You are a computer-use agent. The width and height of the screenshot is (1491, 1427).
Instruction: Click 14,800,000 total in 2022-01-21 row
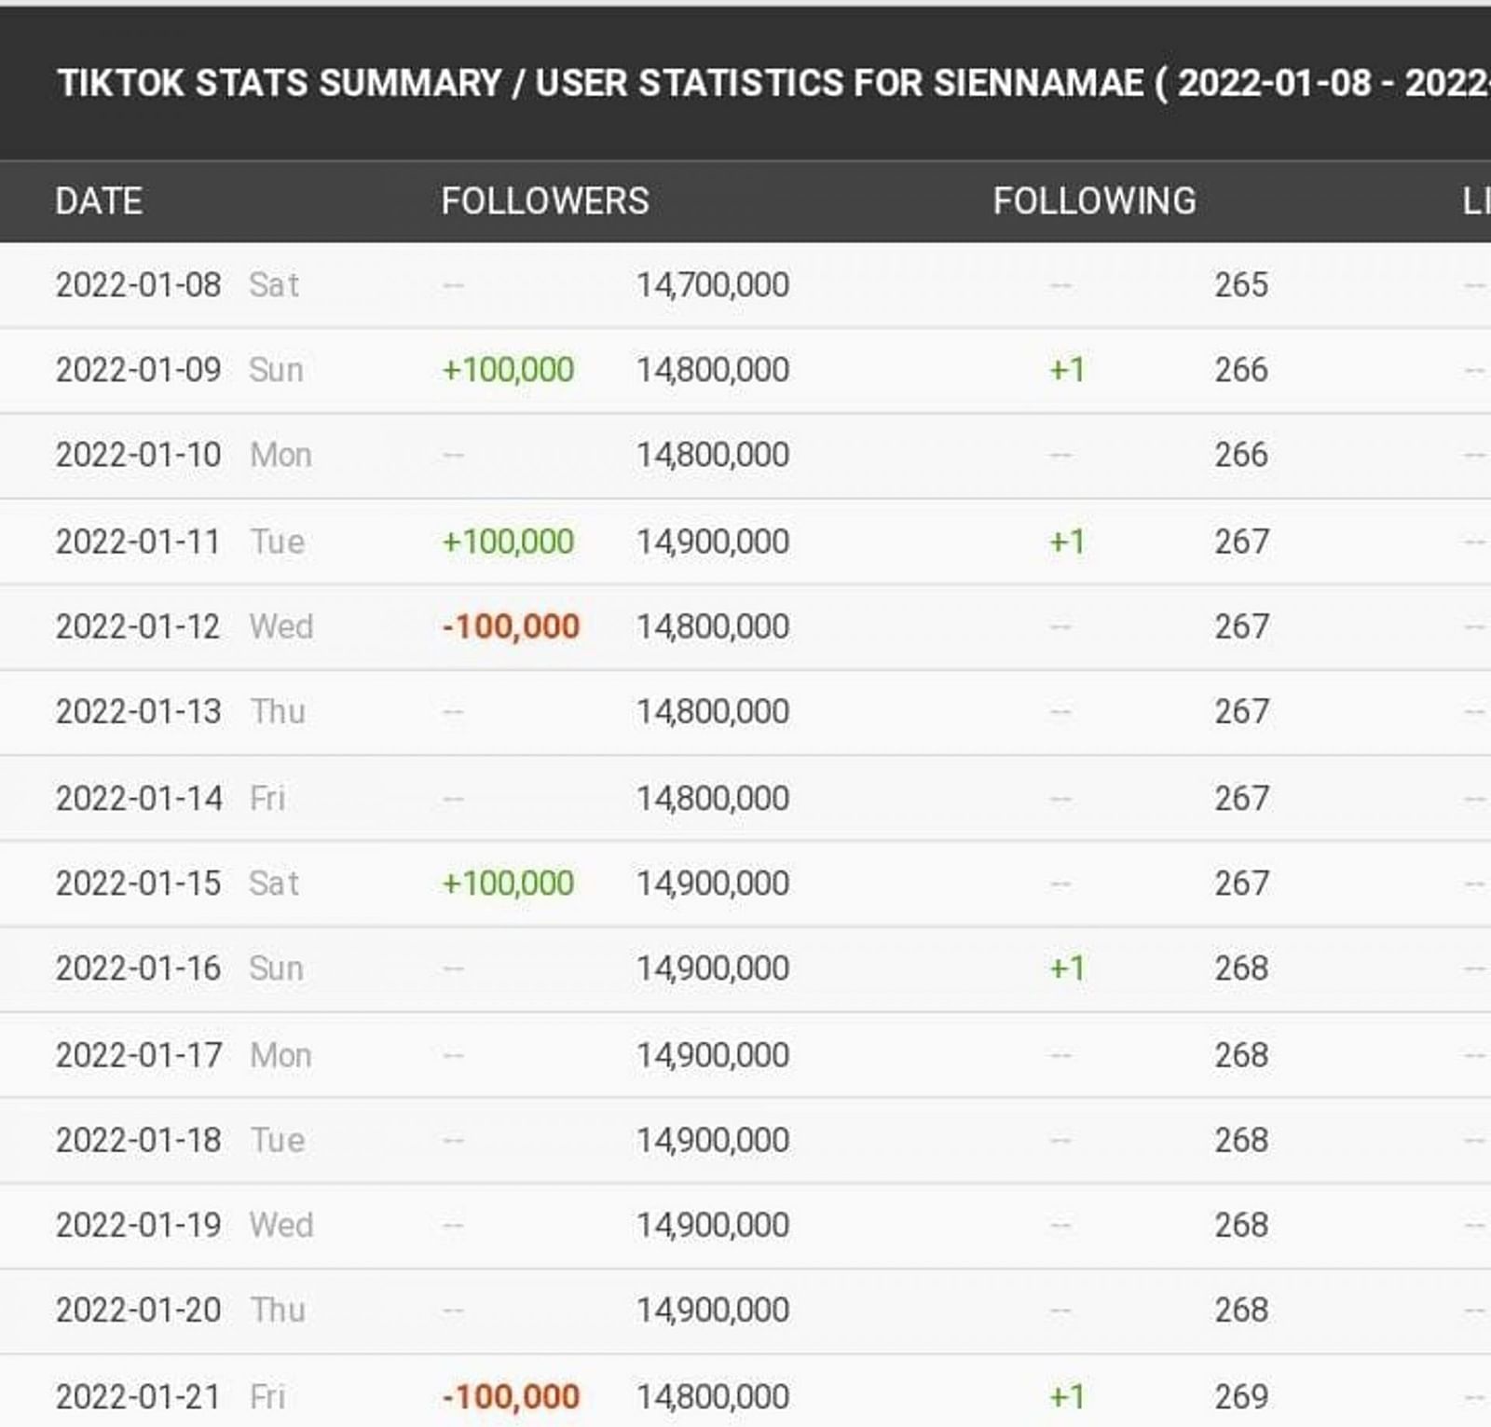click(713, 1397)
